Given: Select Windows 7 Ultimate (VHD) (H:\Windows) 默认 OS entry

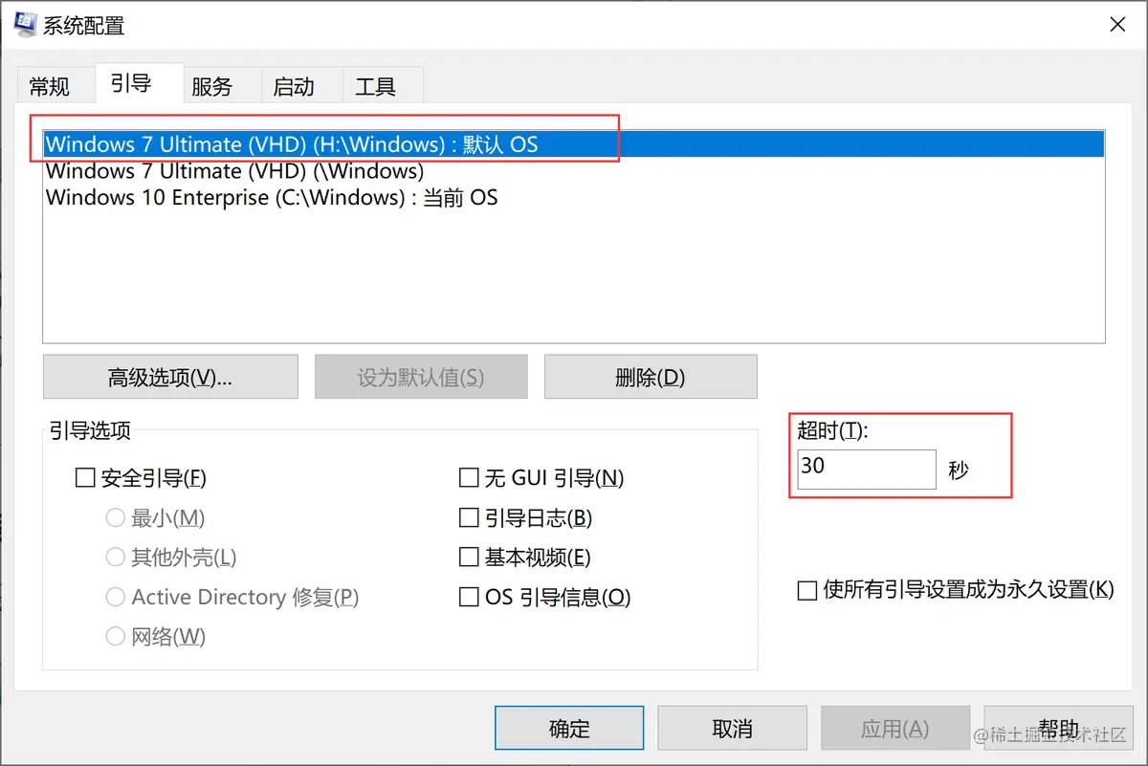Looking at the screenshot, I should click(x=574, y=144).
